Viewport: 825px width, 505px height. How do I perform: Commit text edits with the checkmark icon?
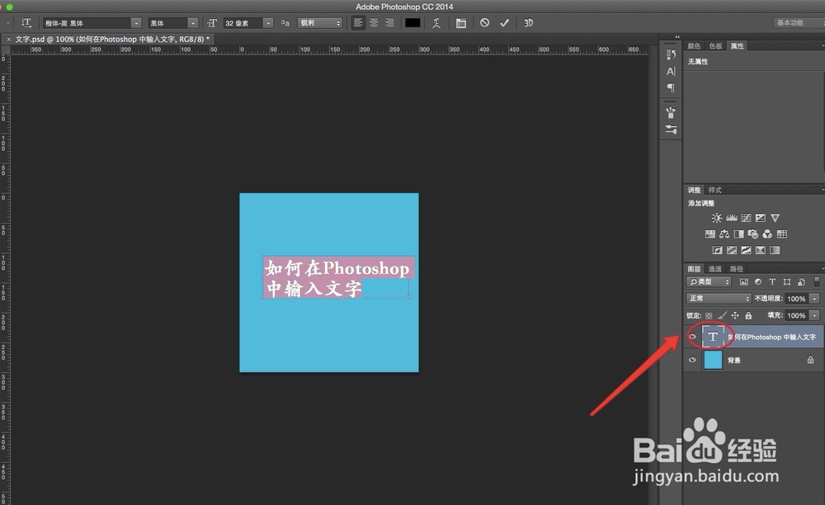504,22
